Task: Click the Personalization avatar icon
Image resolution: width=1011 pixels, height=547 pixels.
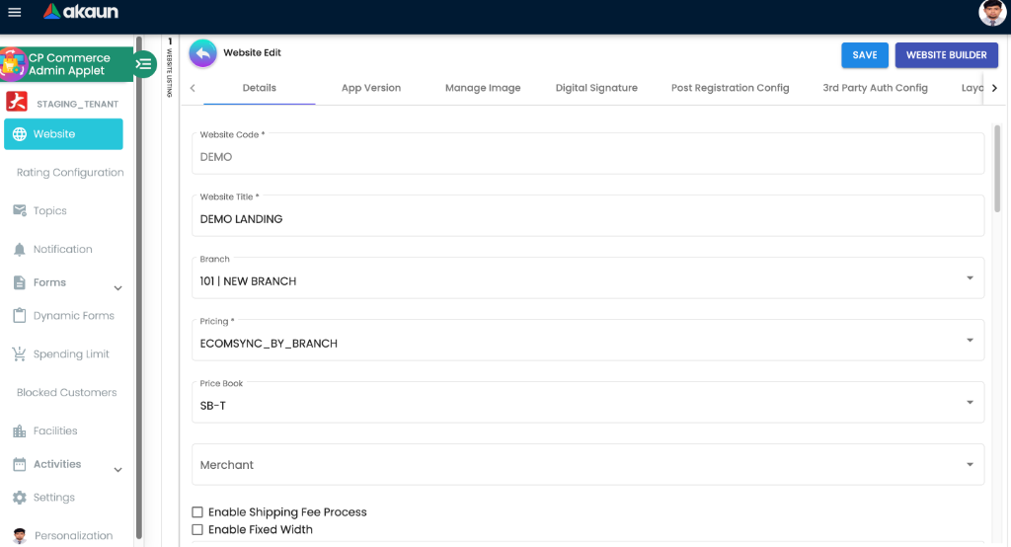Action: (x=20, y=535)
